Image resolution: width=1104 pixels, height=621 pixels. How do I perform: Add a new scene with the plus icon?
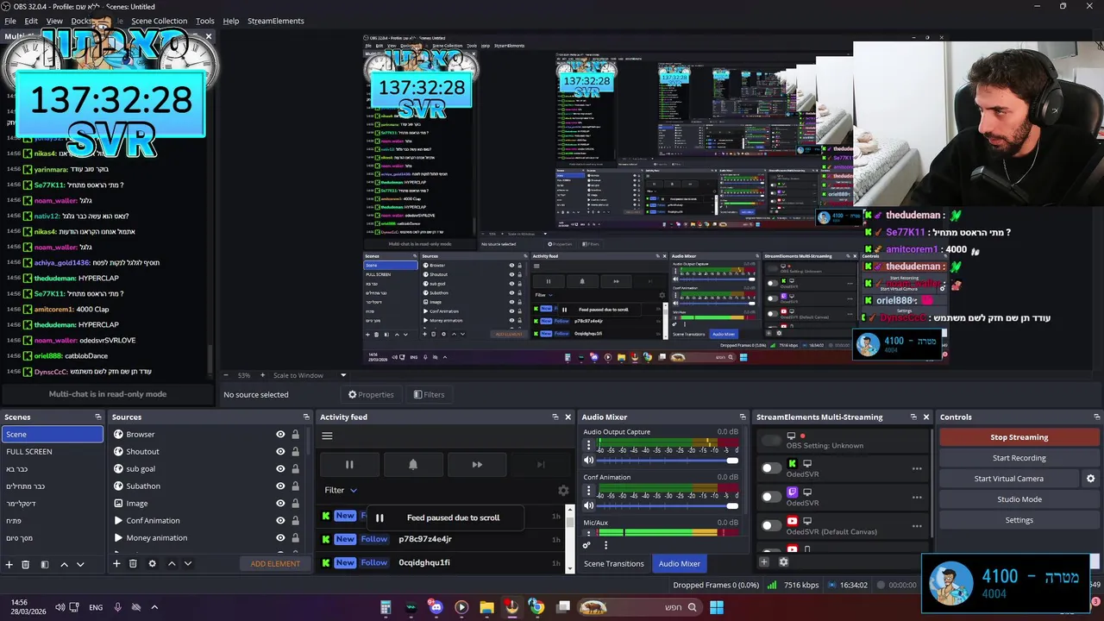point(9,564)
